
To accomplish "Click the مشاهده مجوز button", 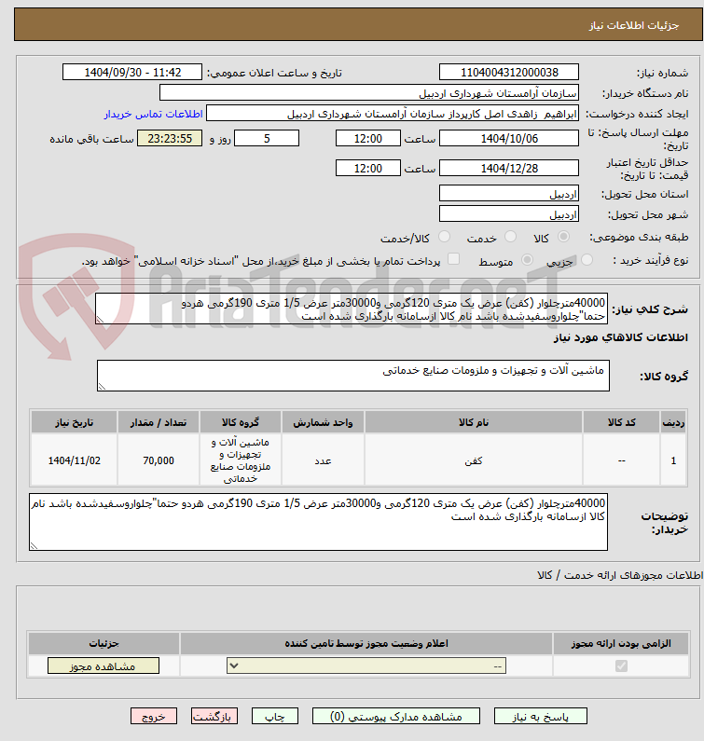I will click(104, 666).
